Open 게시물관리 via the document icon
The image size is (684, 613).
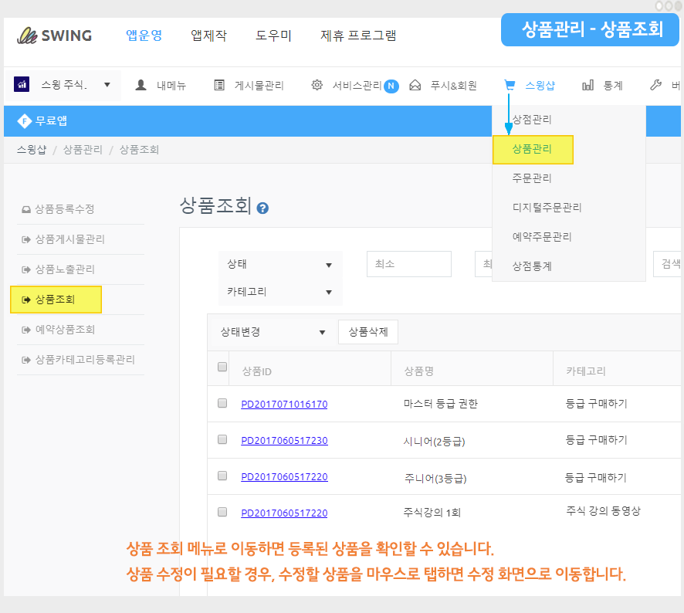tap(219, 85)
